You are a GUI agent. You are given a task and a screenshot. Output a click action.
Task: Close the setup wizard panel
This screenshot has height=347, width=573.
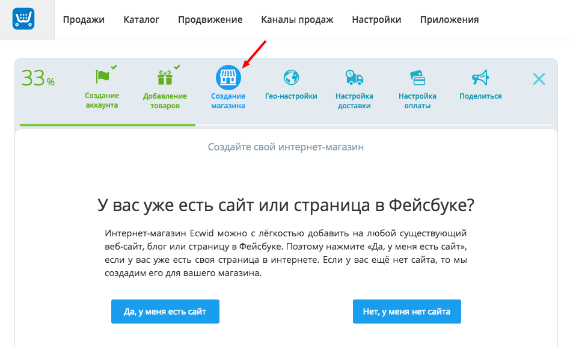[539, 79]
